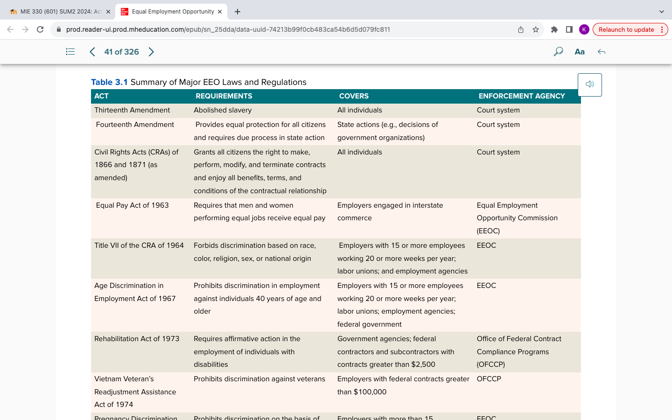The image size is (672, 420).
Task: Click Employers engaged in interstate commerce cell
Action: coord(390,211)
